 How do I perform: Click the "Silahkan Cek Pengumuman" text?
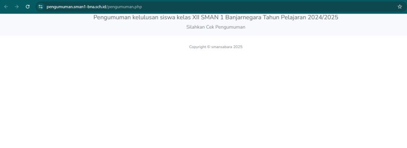pyautogui.click(x=216, y=27)
